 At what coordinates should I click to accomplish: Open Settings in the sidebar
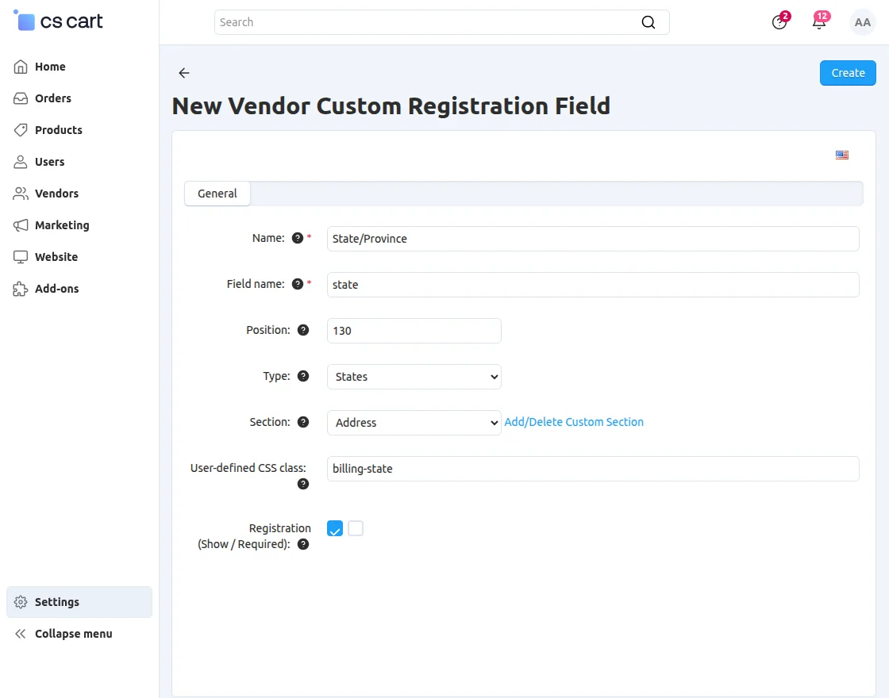coord(79,602)
